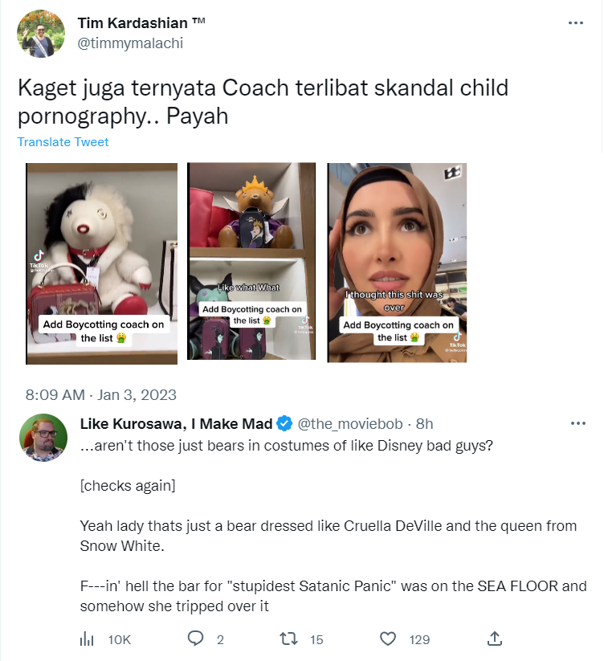Open the more options menu on Tim Kardashian's tweet
This screenshot has height=661, width=604.
[x=575, y=22]
